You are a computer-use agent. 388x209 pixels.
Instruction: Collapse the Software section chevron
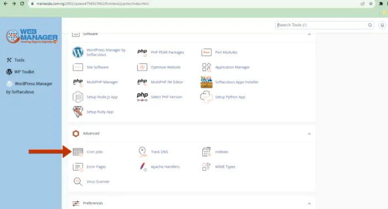point(309,34)
